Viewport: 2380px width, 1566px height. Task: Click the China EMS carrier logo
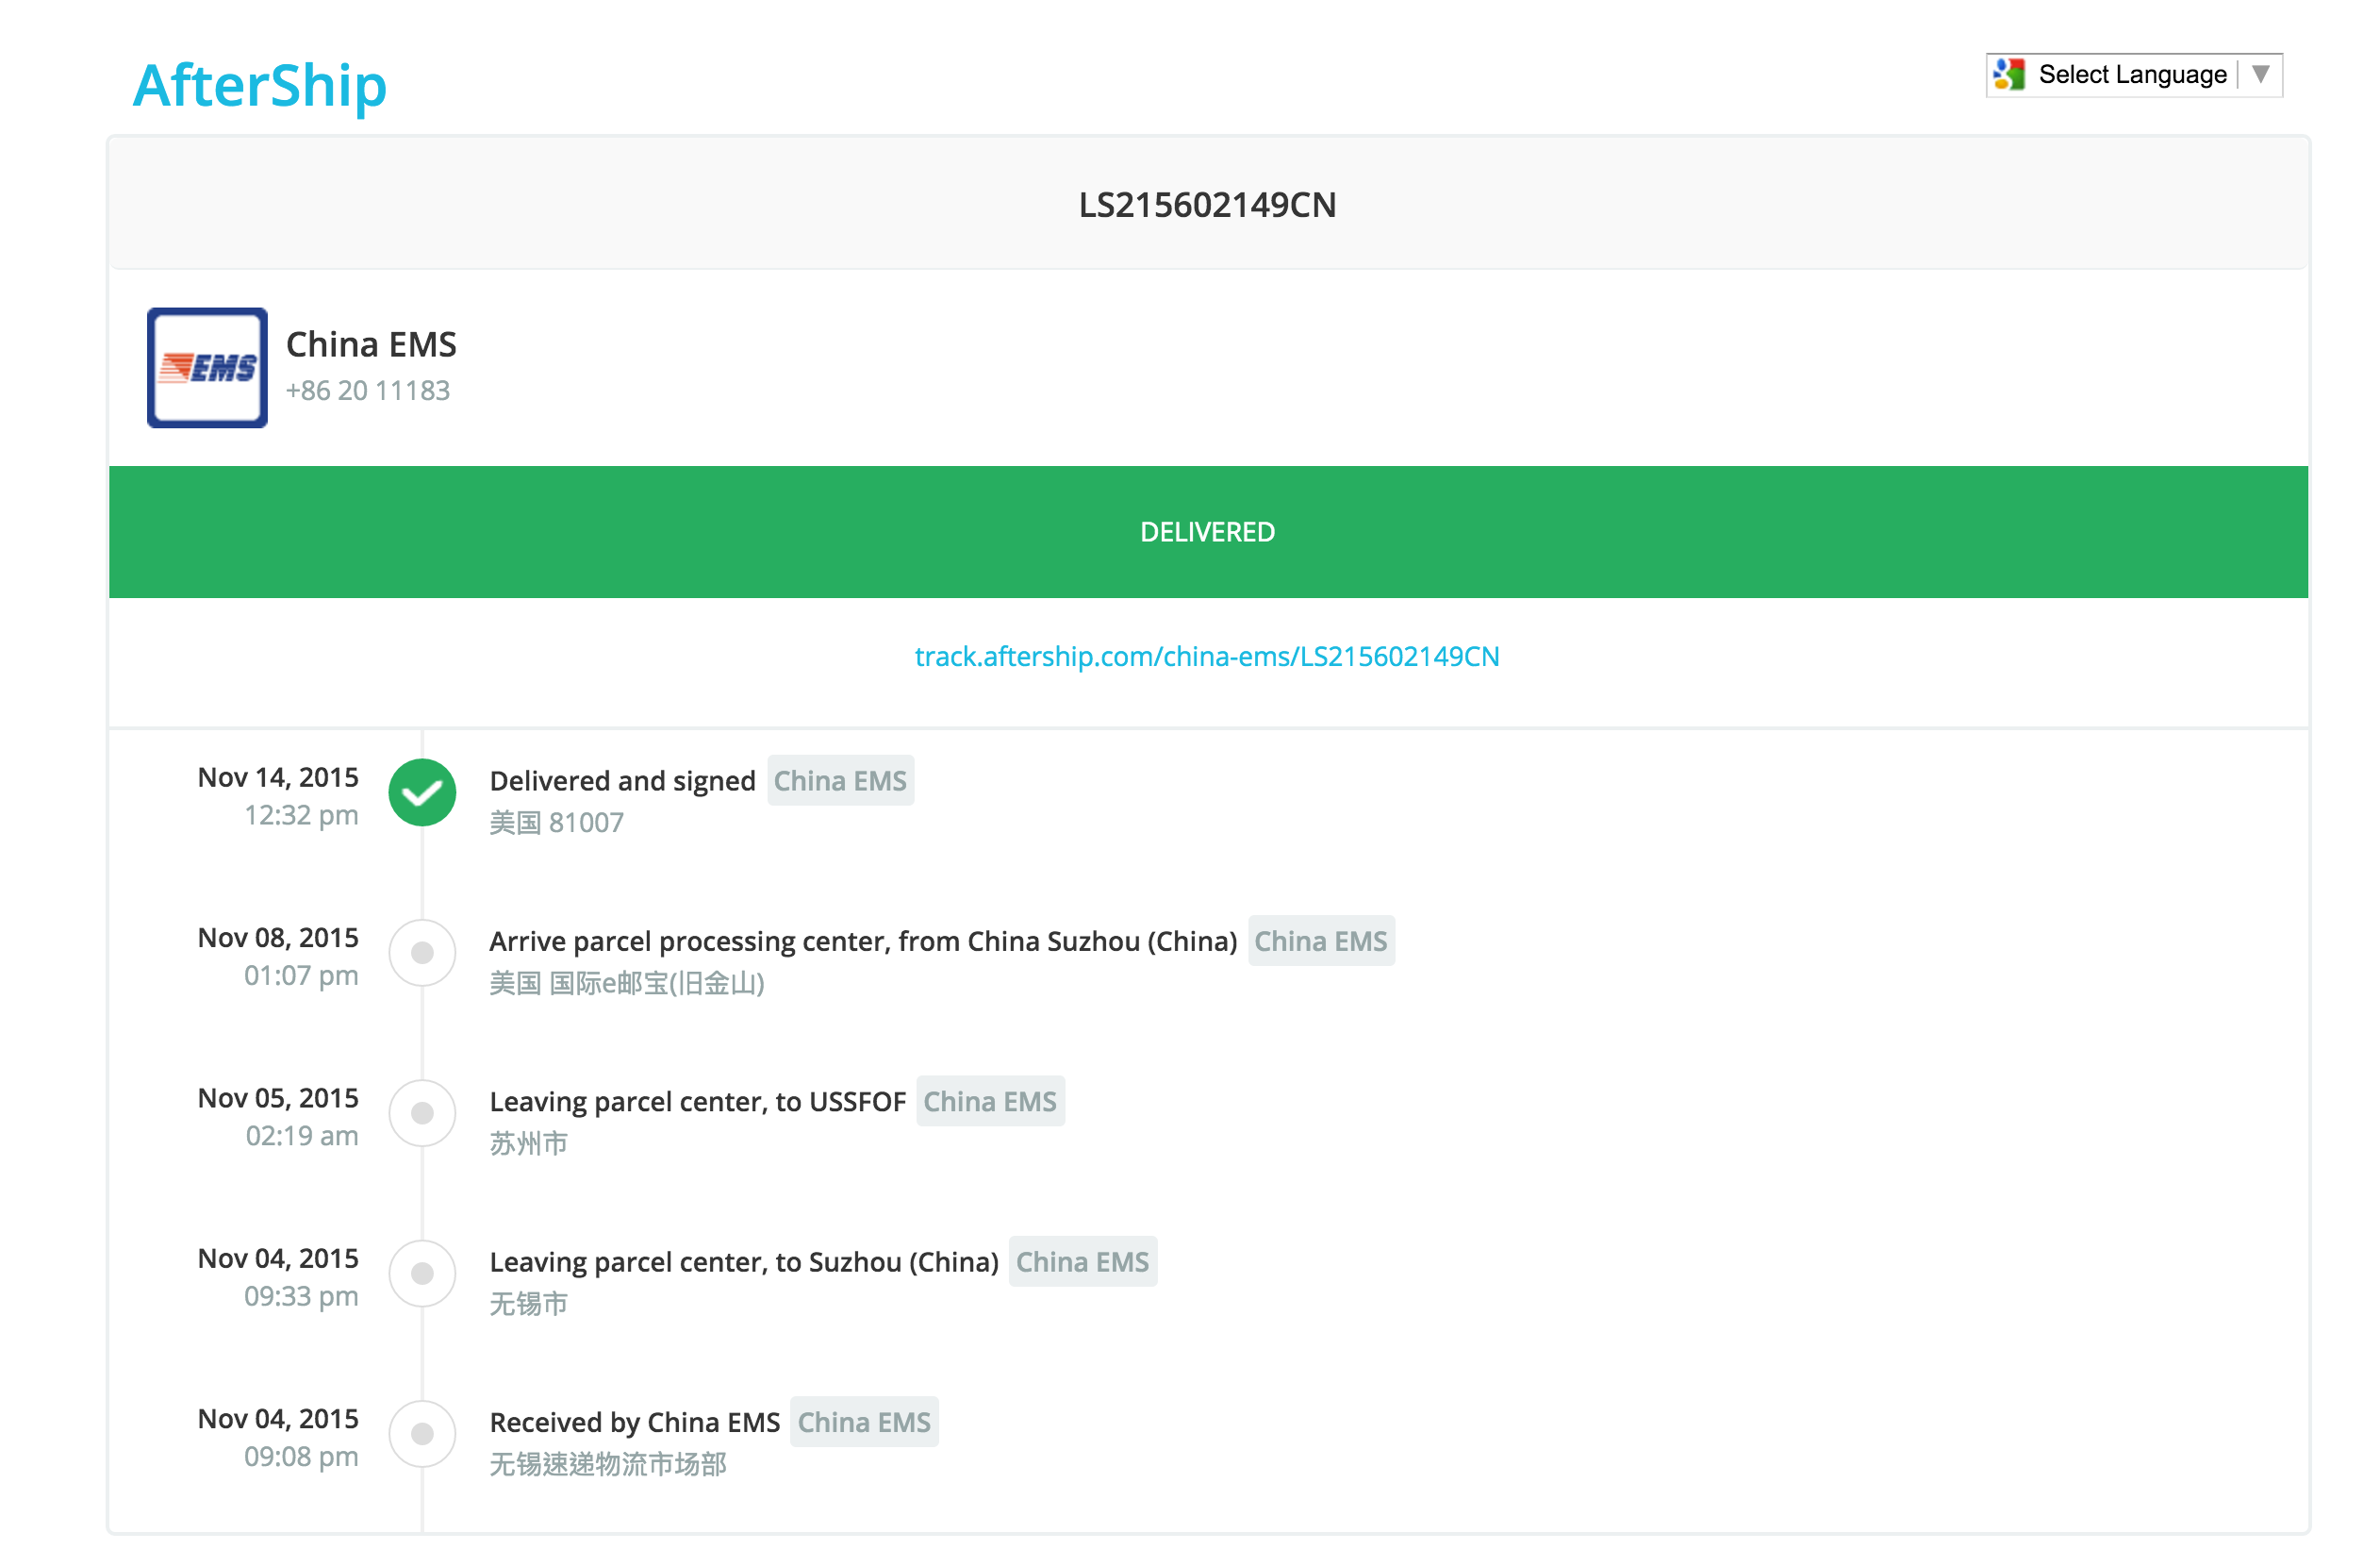(x=207, y=367)
